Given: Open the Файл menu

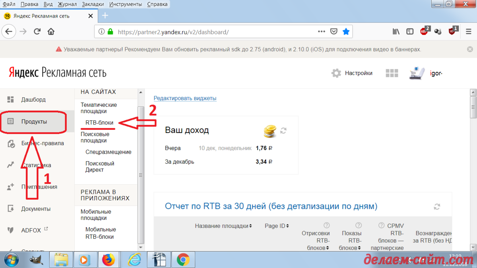Looking at the screenshot, I should tap(9, 4).
